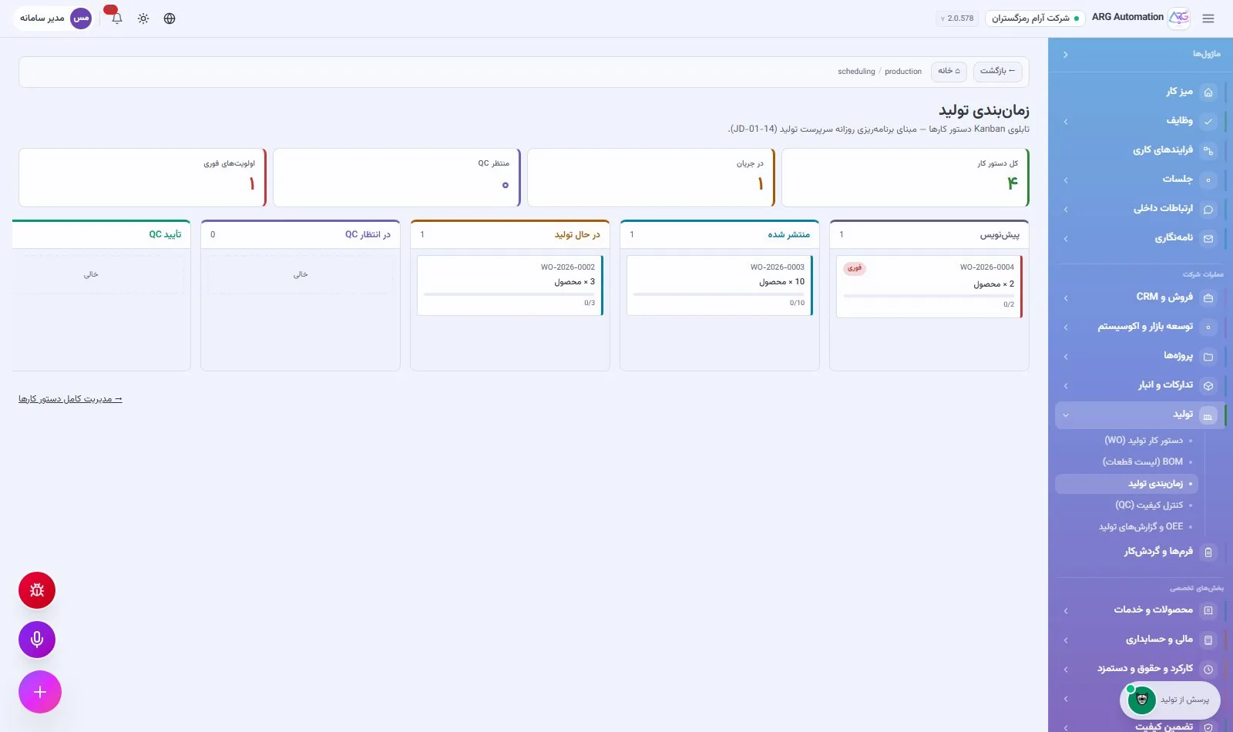This screenshot has width=1233, height=732.
Task: Expand توسعه بازار و اکوسیستم chevron
Action: (x=1066, y=327)
